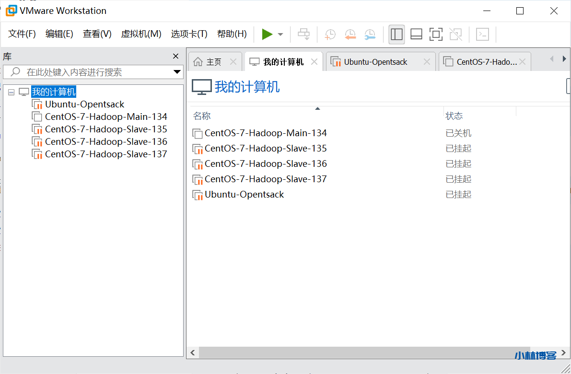Show or hide the thumbnail bar

(x=416, y=34)
